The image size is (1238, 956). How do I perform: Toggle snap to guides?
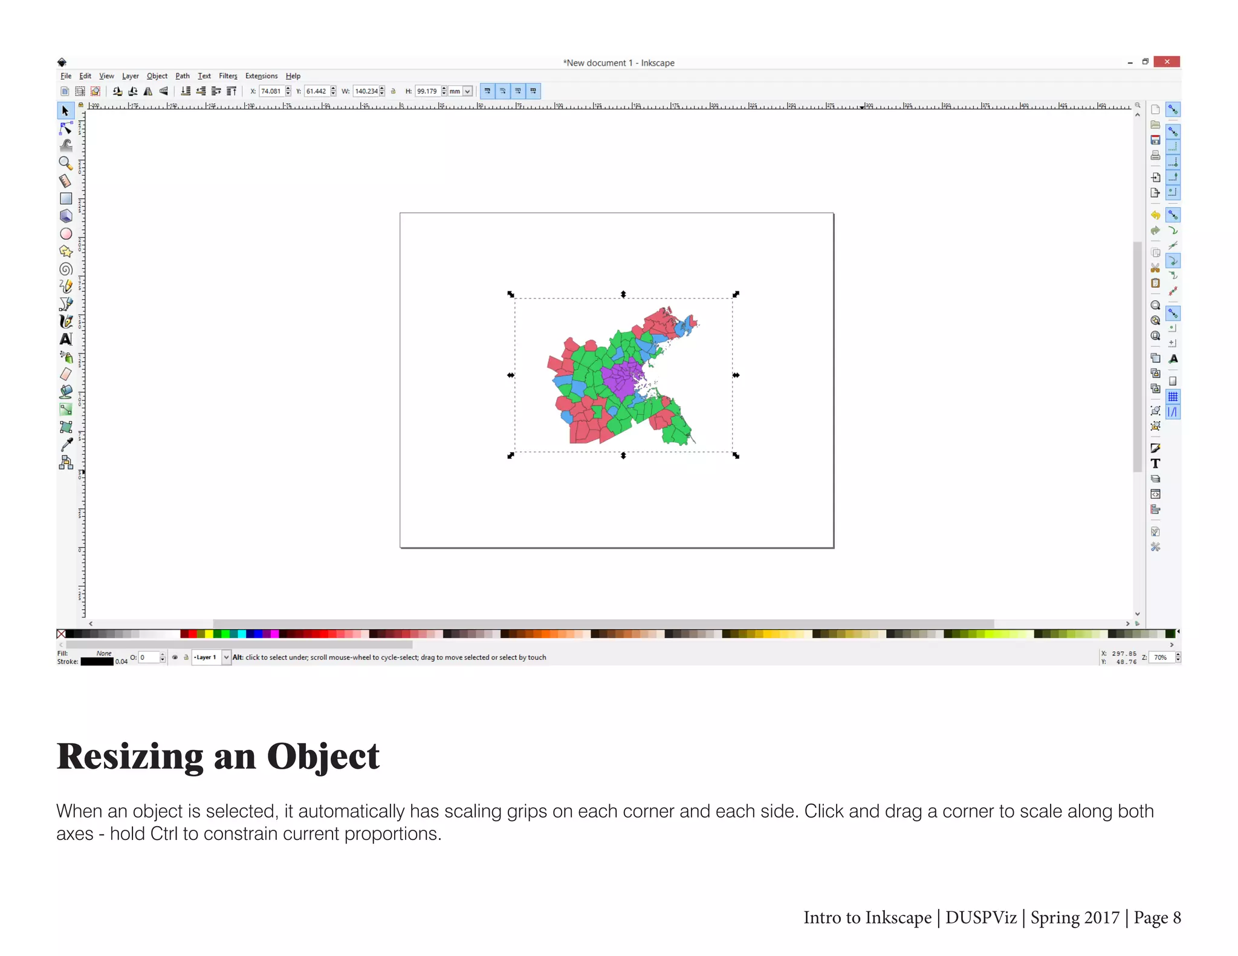pos(1173,412)
